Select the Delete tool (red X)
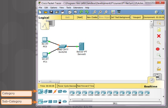The height and width of the screenshot is (108, 168). [x=159, y=36]
